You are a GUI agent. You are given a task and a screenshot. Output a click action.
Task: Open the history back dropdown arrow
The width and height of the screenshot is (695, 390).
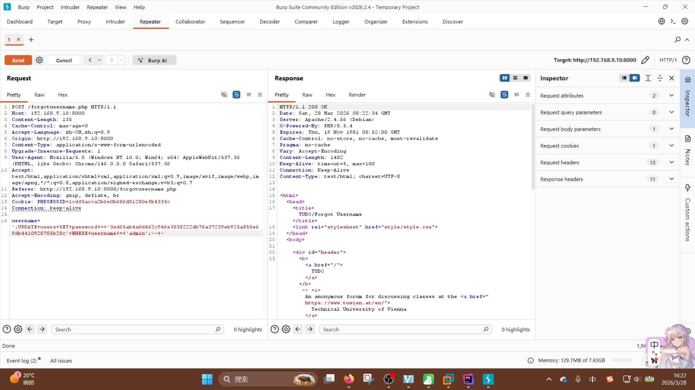tap(99, 60)
